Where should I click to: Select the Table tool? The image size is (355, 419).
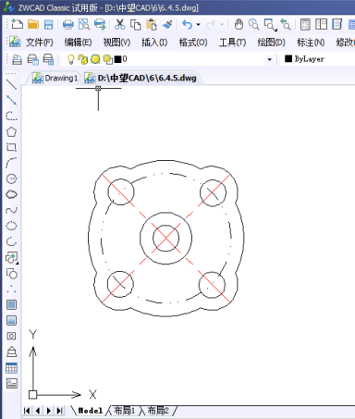tap(11, 368)
